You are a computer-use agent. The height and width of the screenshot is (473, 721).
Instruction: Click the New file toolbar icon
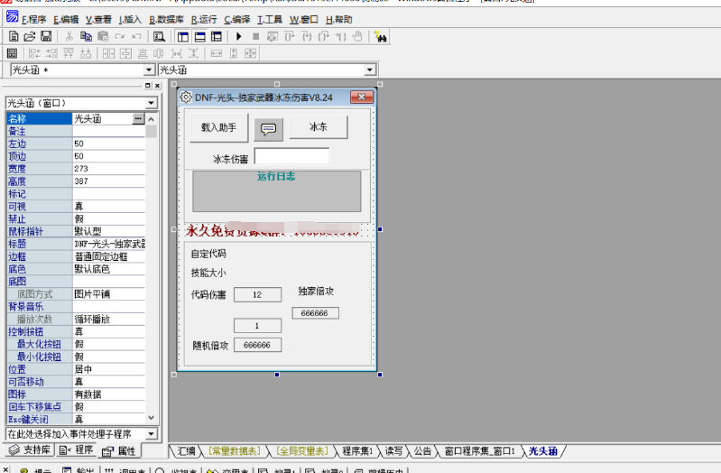click(14, 36)
